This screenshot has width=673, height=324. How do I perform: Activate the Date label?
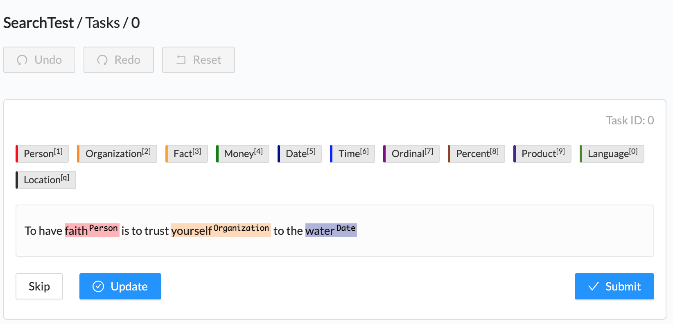pos(300,154)
